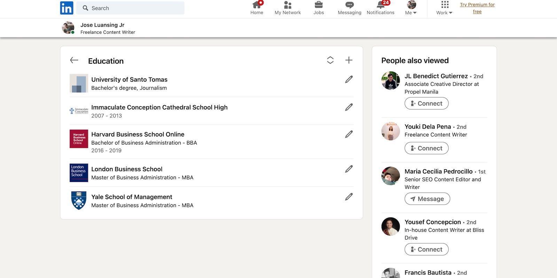Open Immaculate Conception Cathedral School High link
557x278 pixels.
pyautogui.click(x=159, y=107)
